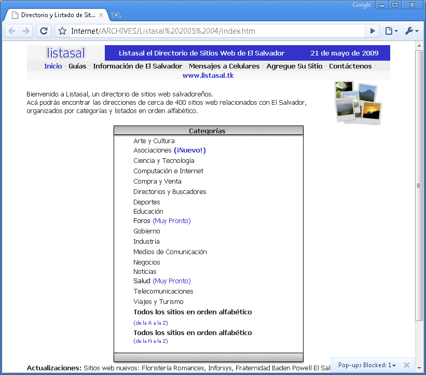Open Ciencia y Tecnología category
426x375 pixels.
click(x=164, y=160)
